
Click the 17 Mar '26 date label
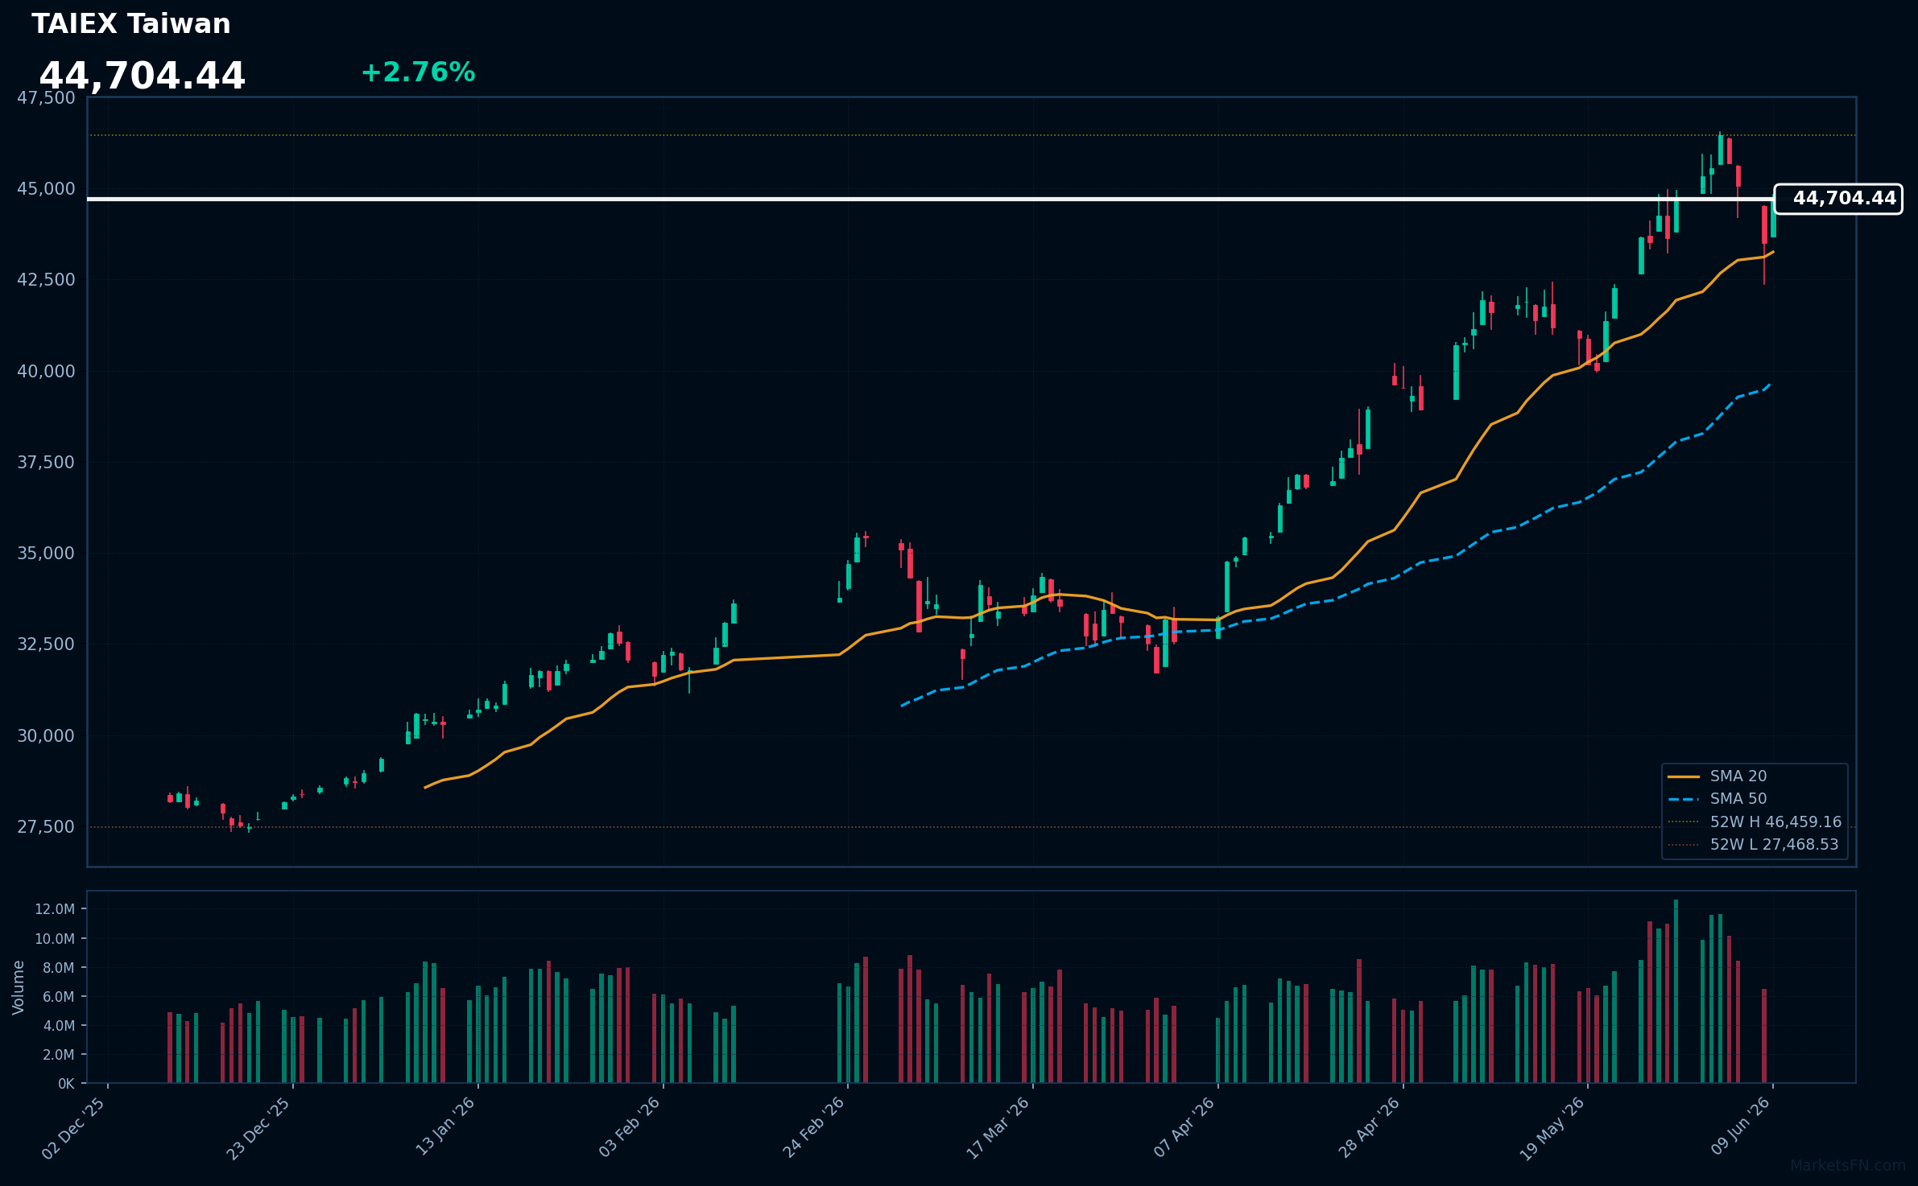[x=998, y=1128]
